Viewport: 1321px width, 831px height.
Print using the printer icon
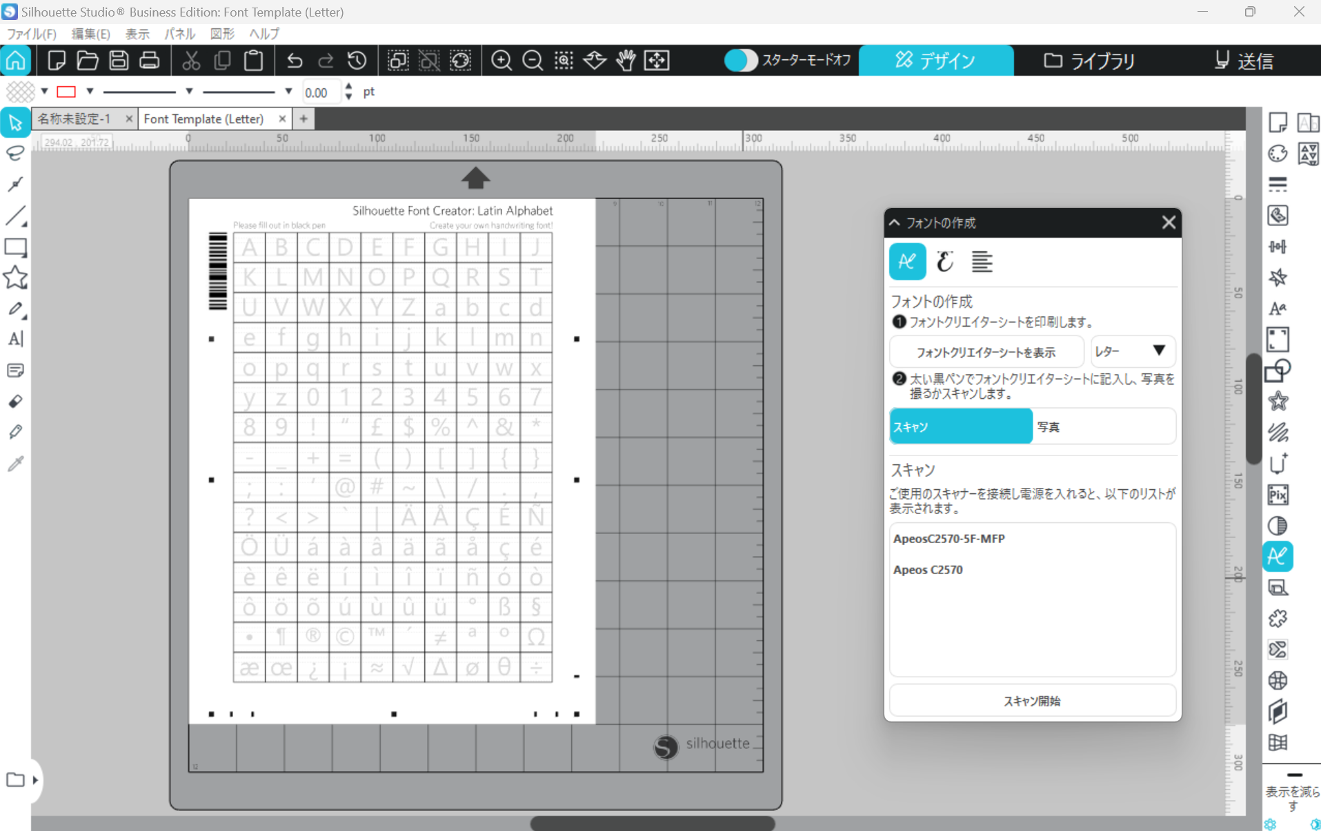[x=149, y=61]
